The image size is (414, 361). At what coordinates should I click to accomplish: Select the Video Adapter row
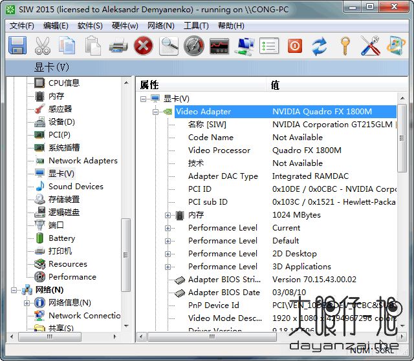point(285,112)
